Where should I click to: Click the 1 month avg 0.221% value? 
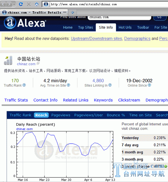tap(160, 152)
